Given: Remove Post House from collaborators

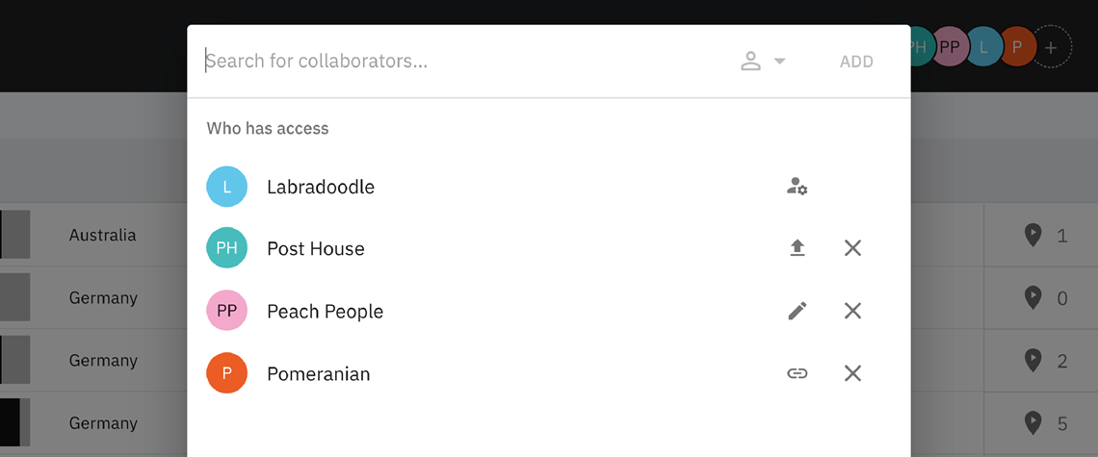Looking at the screenshot, I should (x=852, y=248).
